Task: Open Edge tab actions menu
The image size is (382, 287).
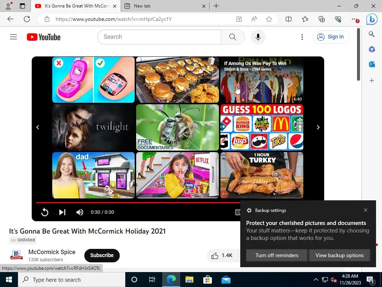Action: [x=22, y=6]
